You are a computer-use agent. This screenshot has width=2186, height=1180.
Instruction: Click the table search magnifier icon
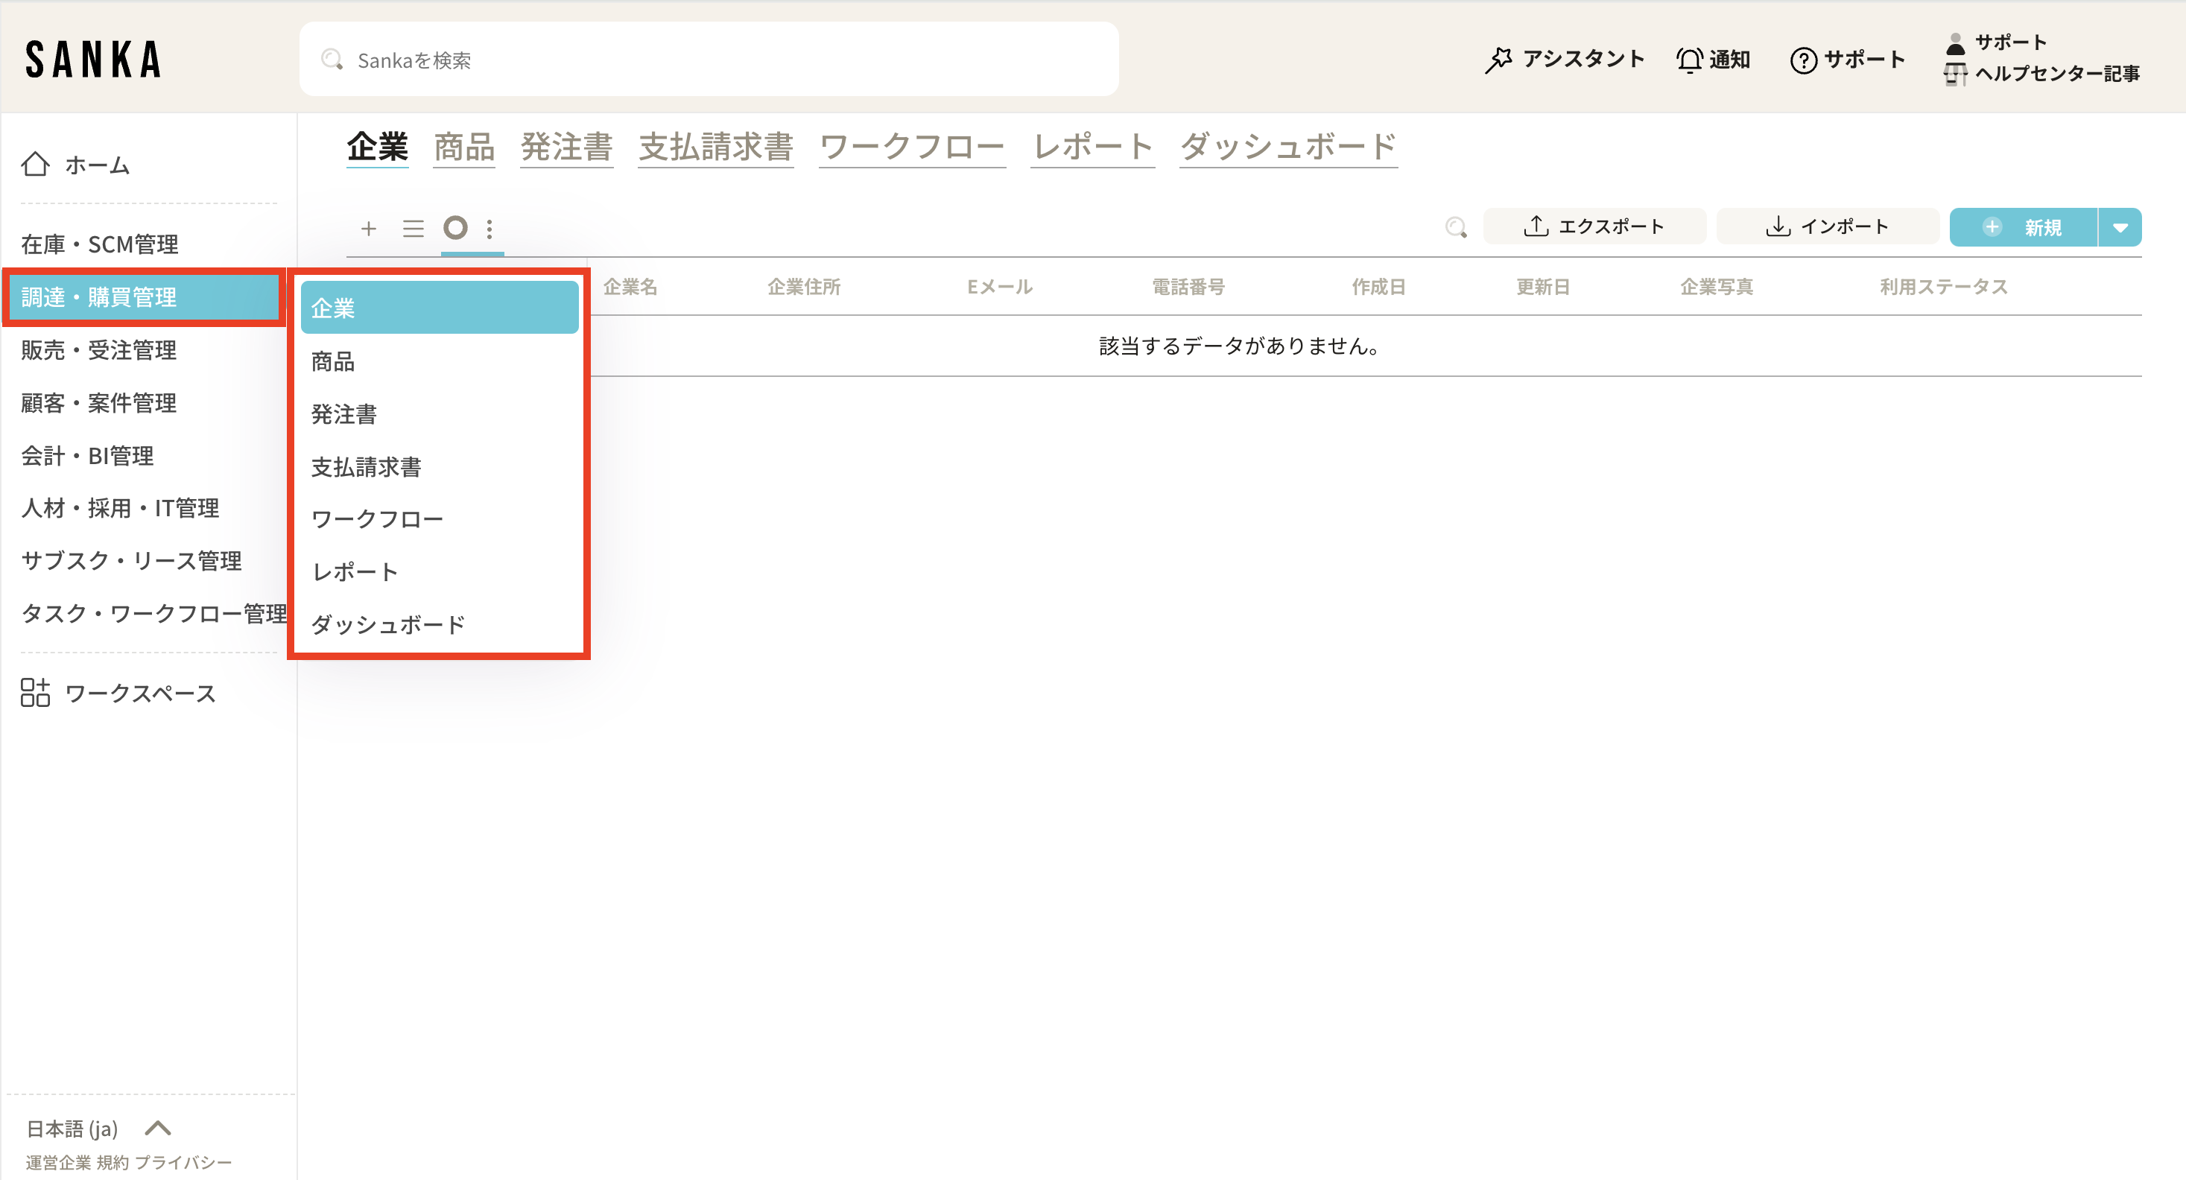coord(1456,227)
